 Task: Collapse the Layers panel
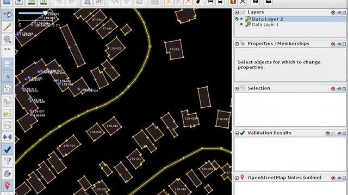click(x=237, y=12)
